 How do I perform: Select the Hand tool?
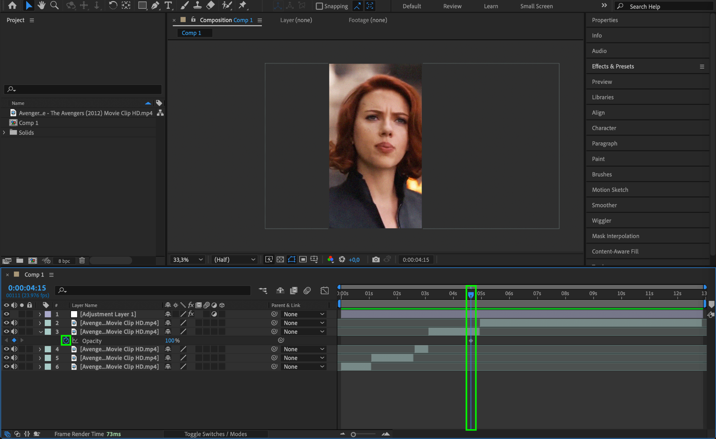42,5
